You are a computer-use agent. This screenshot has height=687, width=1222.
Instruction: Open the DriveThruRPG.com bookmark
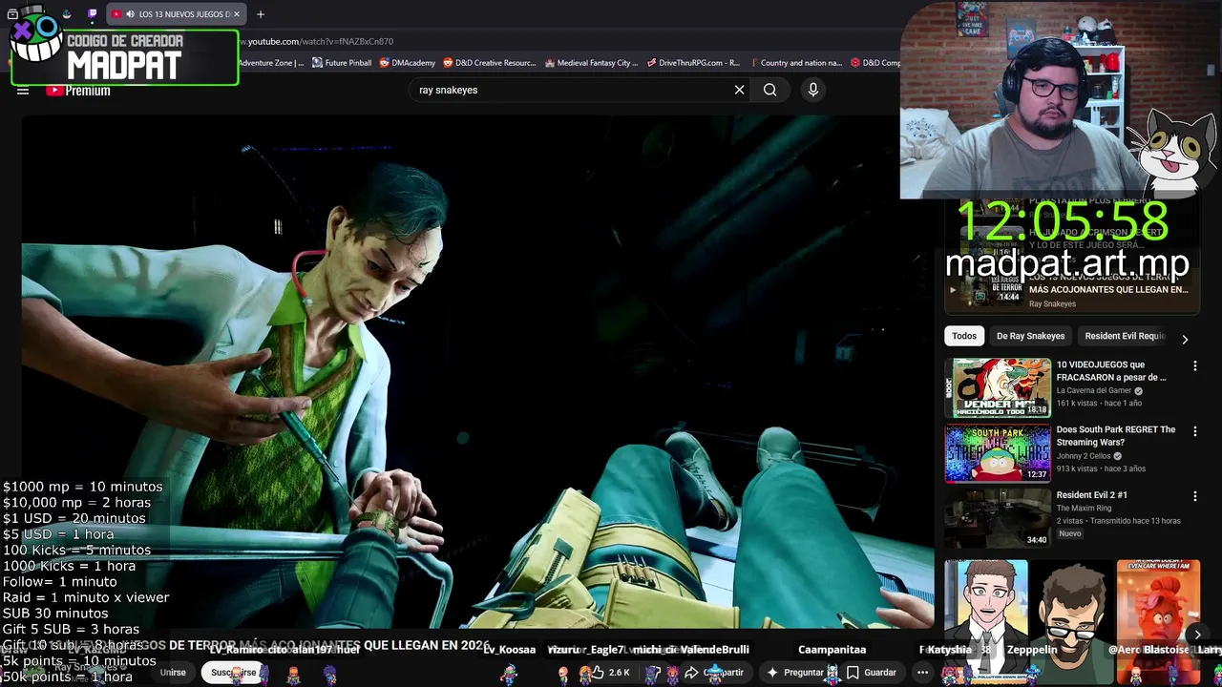[693, 63]
